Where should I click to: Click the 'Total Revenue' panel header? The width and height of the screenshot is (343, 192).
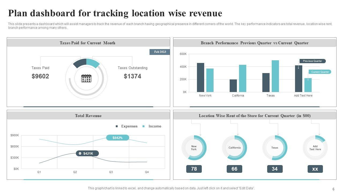tap(88, 116)
